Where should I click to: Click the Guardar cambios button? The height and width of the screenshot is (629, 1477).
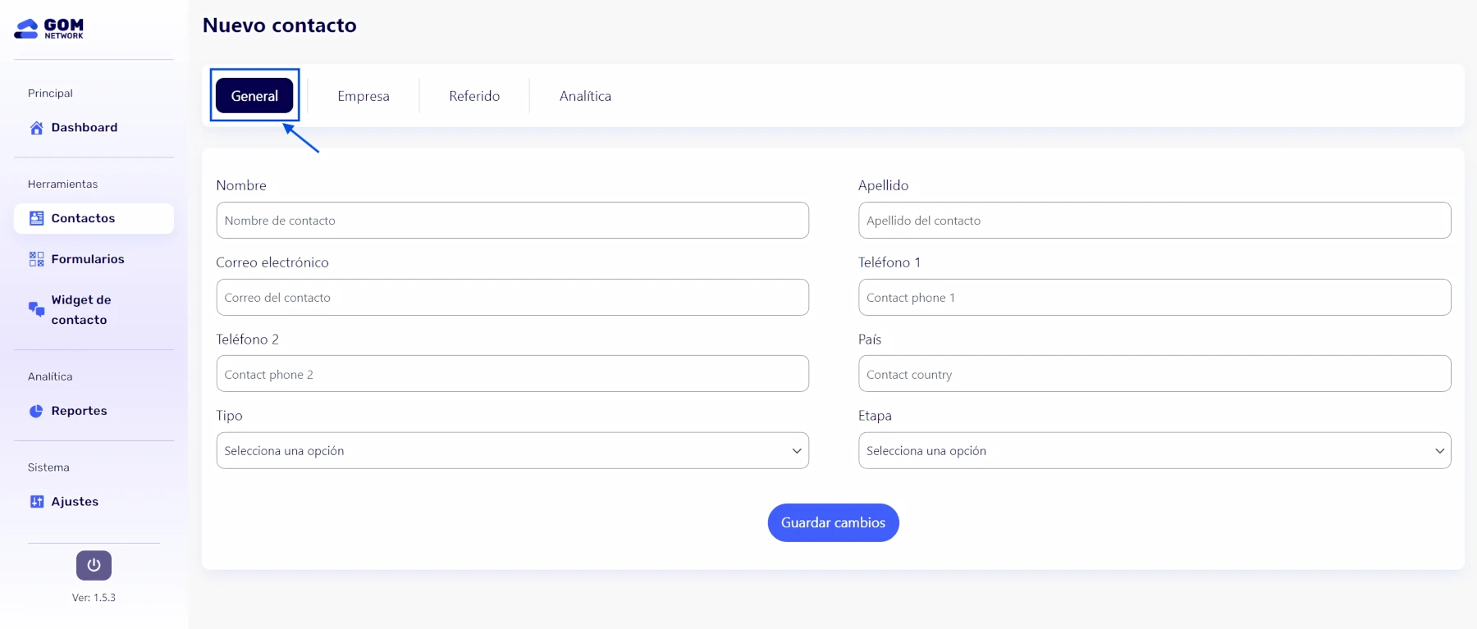pos(833,522)
